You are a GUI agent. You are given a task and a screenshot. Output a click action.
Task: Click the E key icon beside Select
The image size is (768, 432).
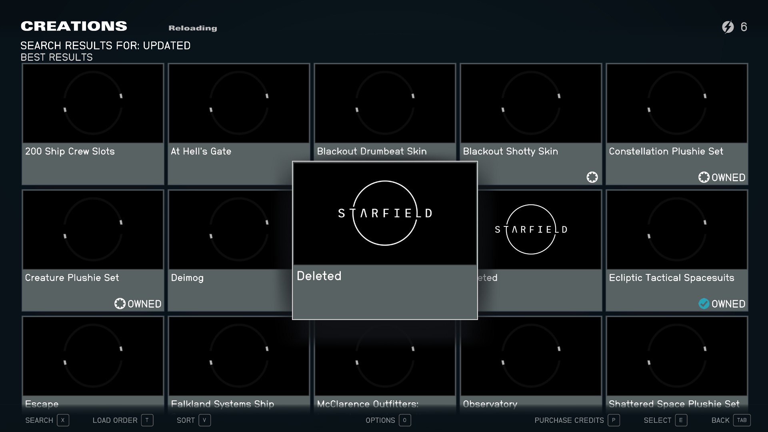click(x=681, y=420)
